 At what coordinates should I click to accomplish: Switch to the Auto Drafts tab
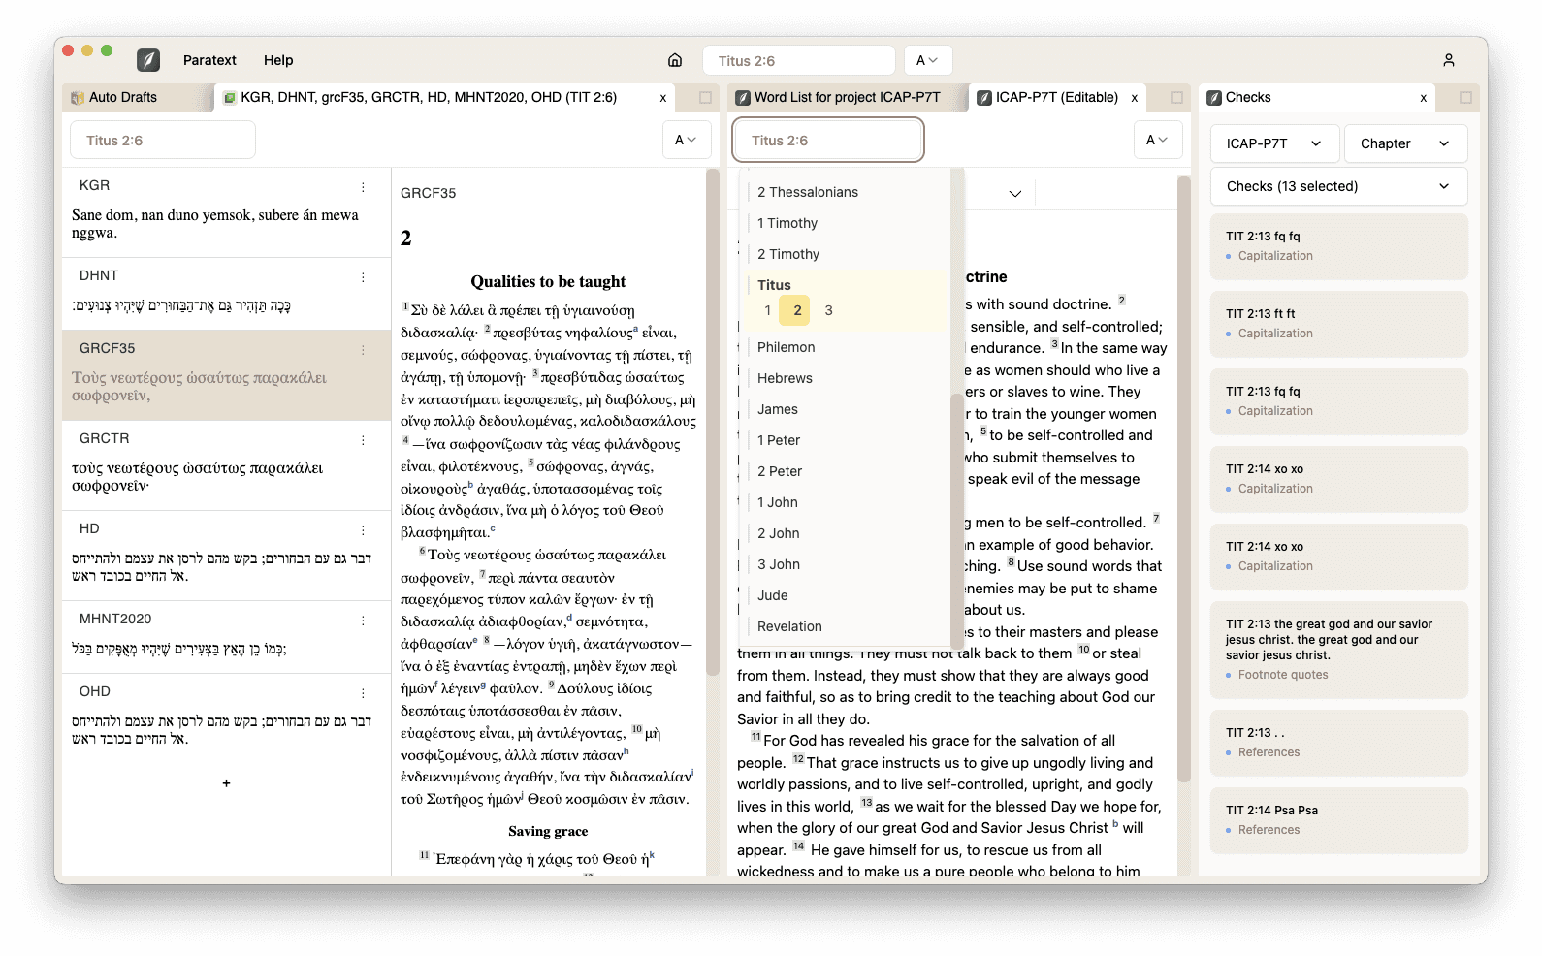tap(139, 98)
